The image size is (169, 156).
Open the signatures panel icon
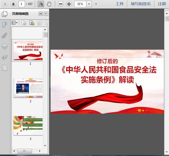[x=5, y=57]
